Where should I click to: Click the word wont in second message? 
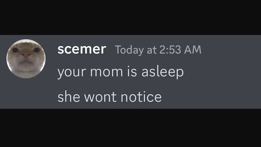click(100, 97)
